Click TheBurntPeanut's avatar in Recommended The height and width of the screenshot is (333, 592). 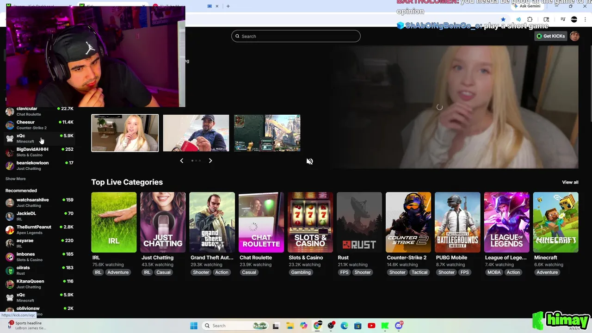point(10,230)
